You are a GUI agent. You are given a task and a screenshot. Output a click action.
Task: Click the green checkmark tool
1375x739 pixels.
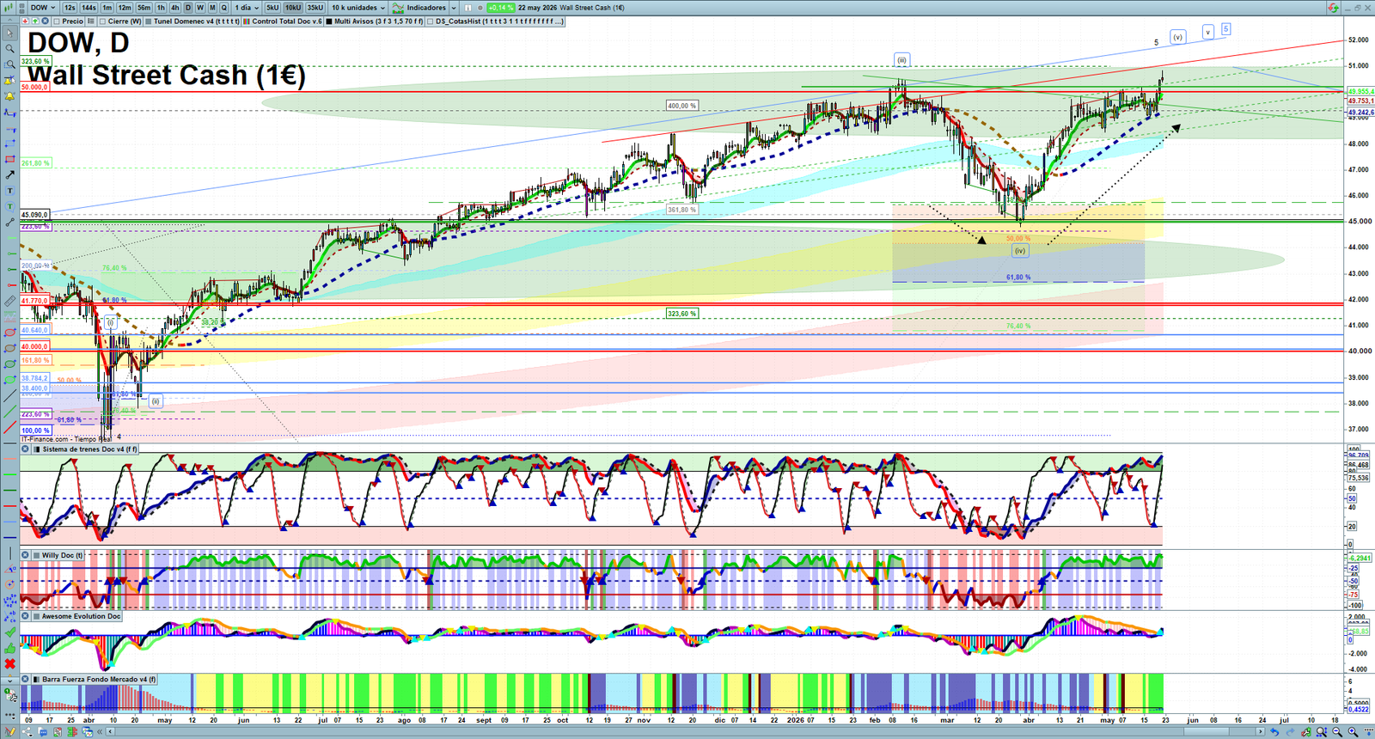[x=10, y=631]
